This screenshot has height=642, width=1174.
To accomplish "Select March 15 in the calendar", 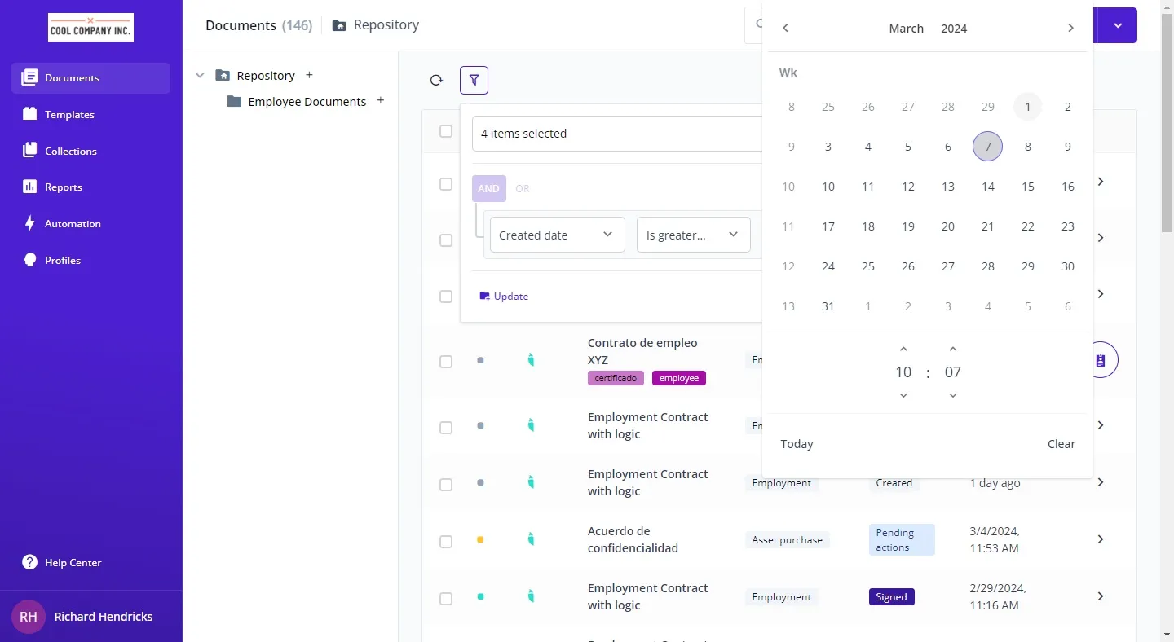I will point(1028,187).
